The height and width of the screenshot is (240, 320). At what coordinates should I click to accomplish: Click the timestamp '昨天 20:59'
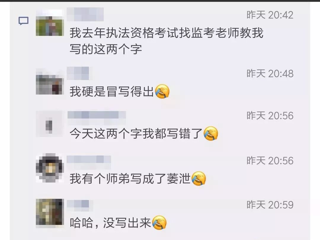click(x=270, y=205)
